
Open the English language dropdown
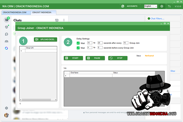(x=151, y=6)
